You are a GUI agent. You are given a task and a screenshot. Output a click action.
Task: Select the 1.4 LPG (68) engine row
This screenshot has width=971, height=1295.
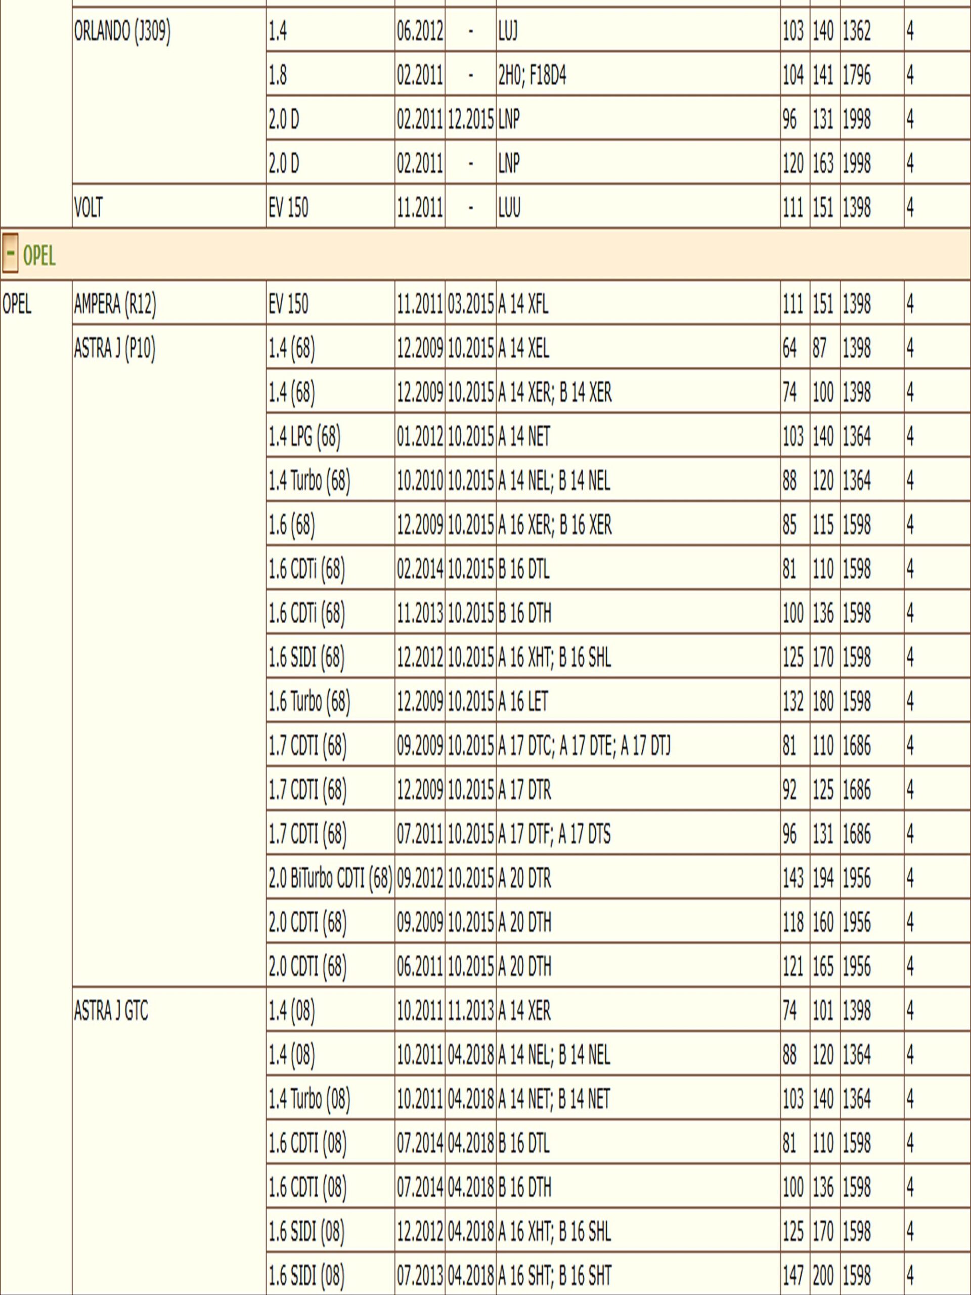tap(304, 437)
